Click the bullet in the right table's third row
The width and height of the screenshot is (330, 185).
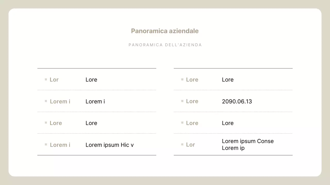182,123
